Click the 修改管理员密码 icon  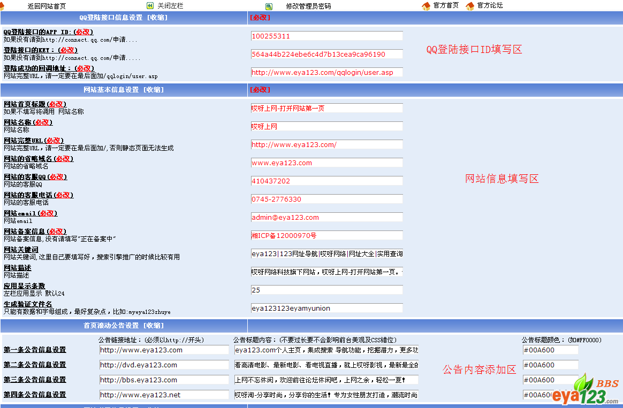tap(269, 6)
